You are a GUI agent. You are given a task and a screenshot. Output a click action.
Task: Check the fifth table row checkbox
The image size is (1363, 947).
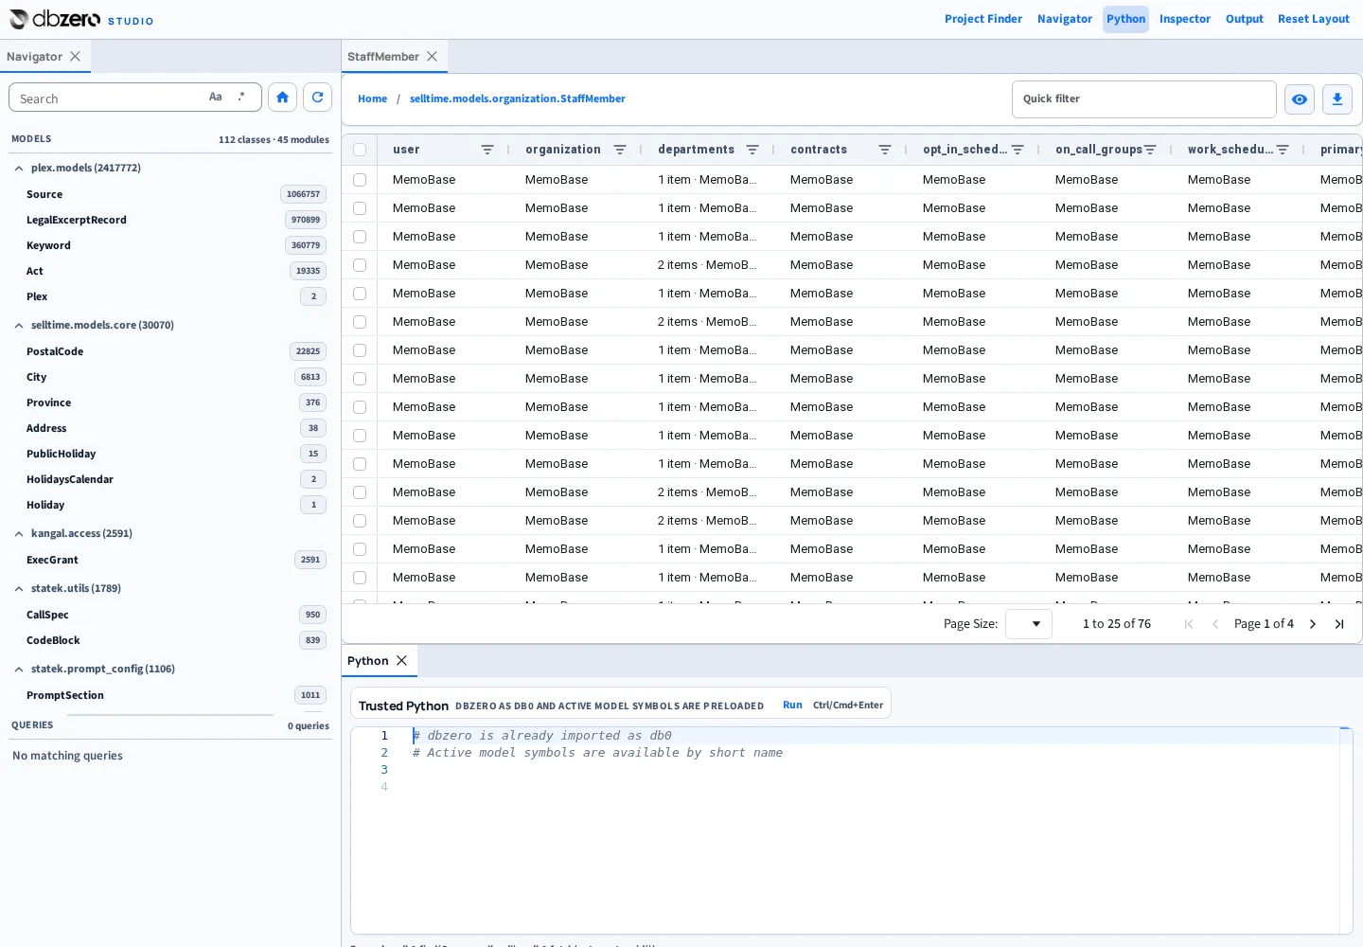360,294
